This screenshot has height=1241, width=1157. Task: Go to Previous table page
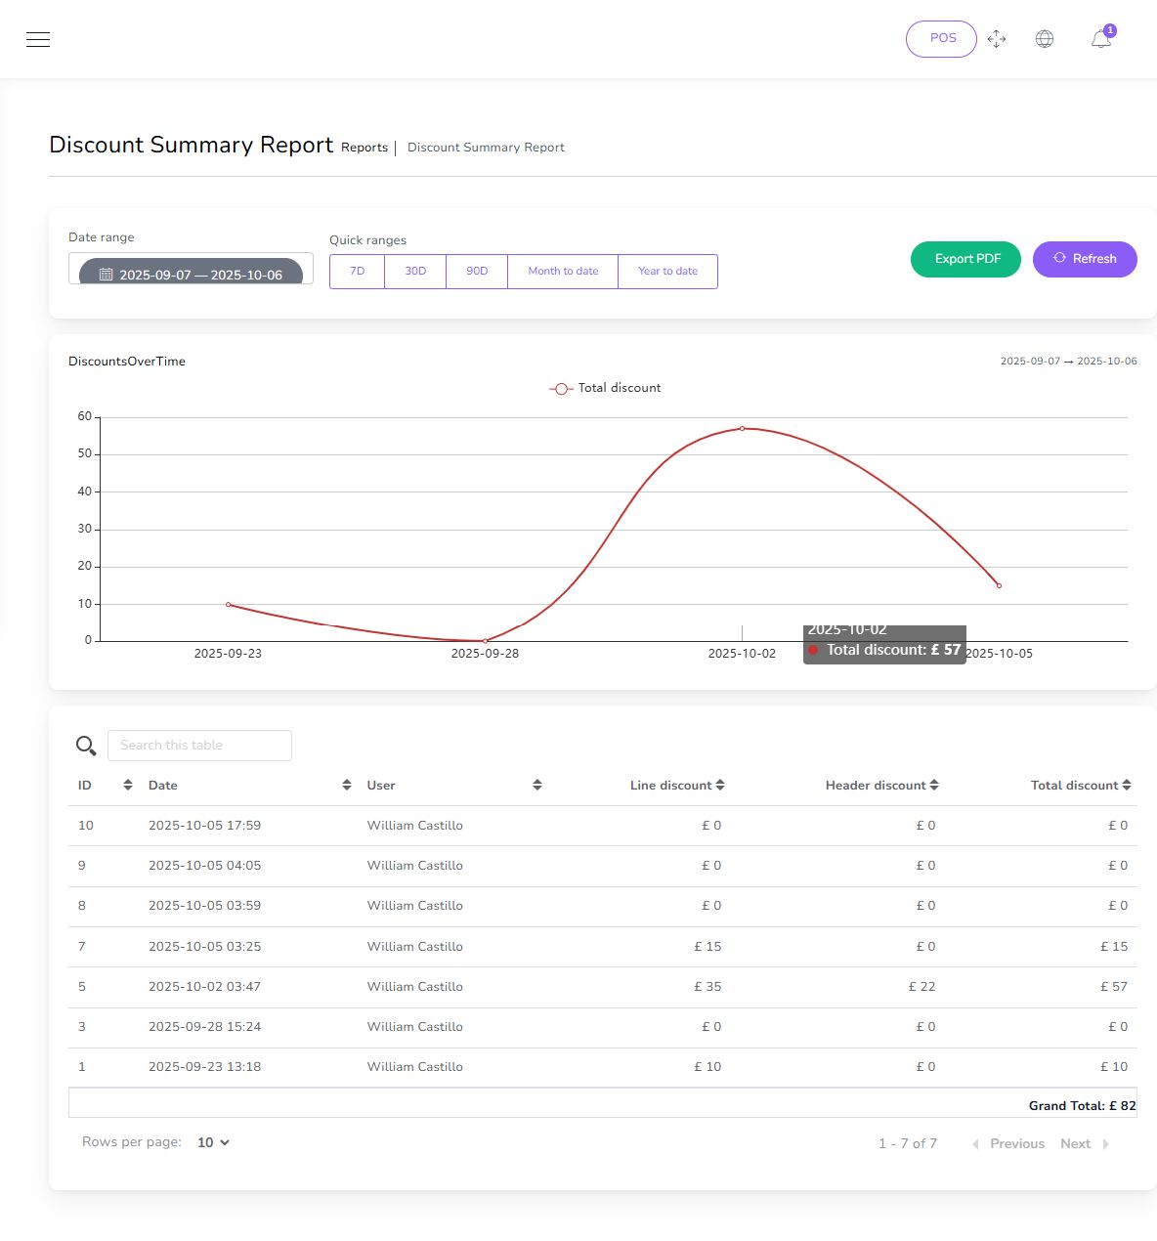point(1008,1143)
